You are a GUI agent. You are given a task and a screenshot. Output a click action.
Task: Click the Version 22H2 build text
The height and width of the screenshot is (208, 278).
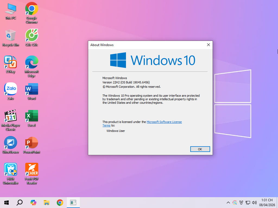(126, 82)
